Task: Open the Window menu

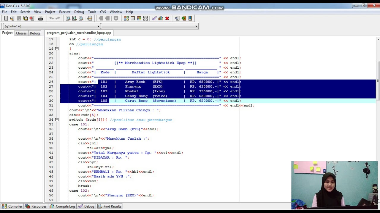Action: click(x=116, y=12)
